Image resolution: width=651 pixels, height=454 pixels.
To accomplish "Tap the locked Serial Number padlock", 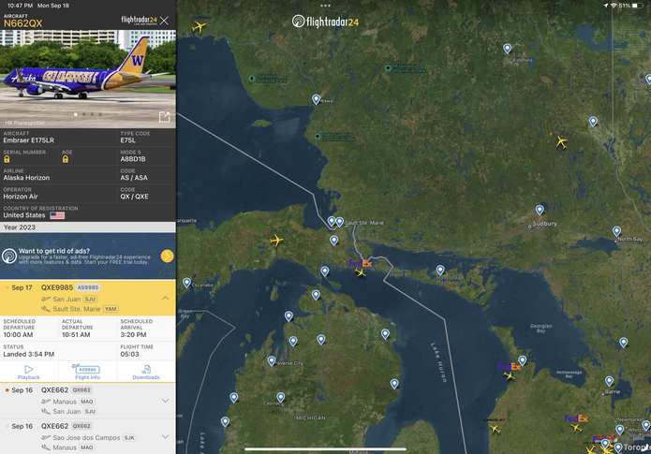I will [7, 159].
